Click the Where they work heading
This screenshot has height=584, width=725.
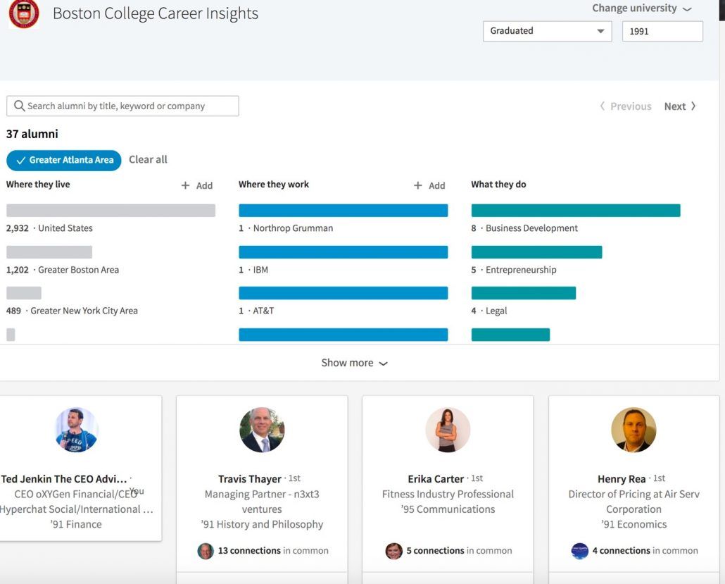click(x=274, y=184)
